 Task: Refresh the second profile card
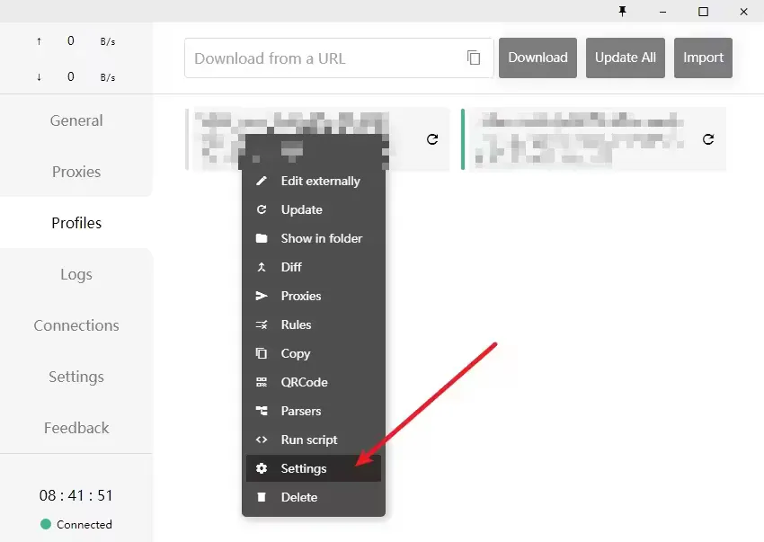click(x=708, y=139)
